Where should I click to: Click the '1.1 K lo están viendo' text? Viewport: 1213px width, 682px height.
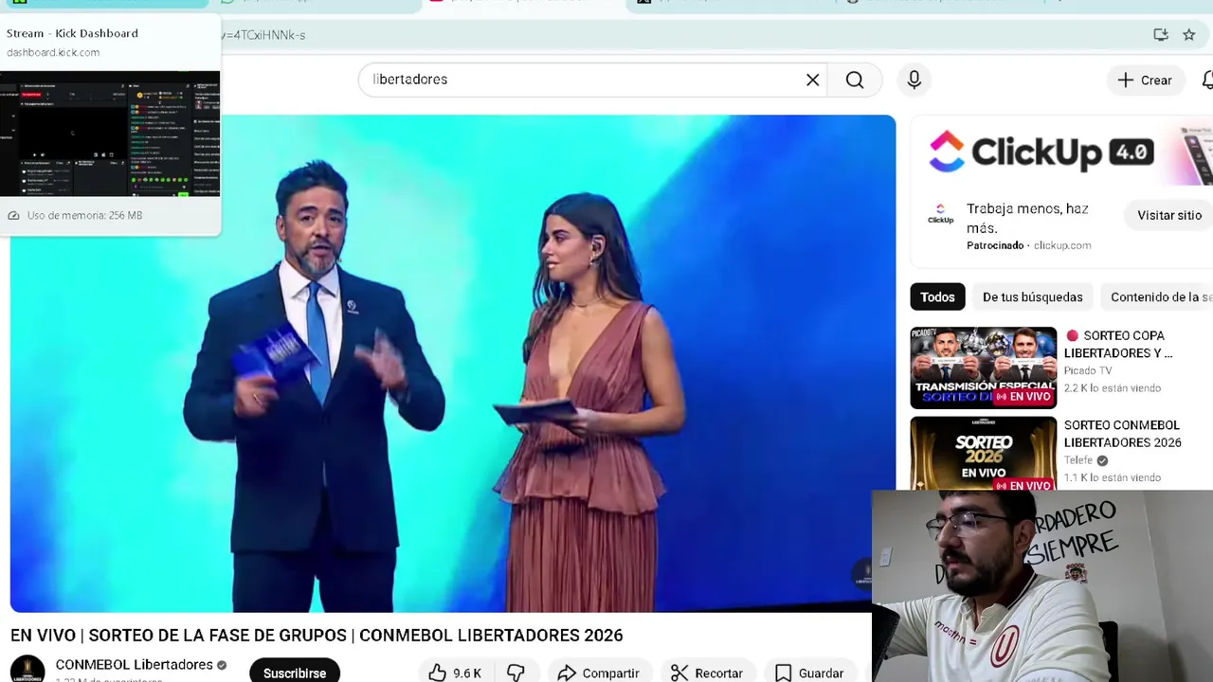tap(1113, 478)
